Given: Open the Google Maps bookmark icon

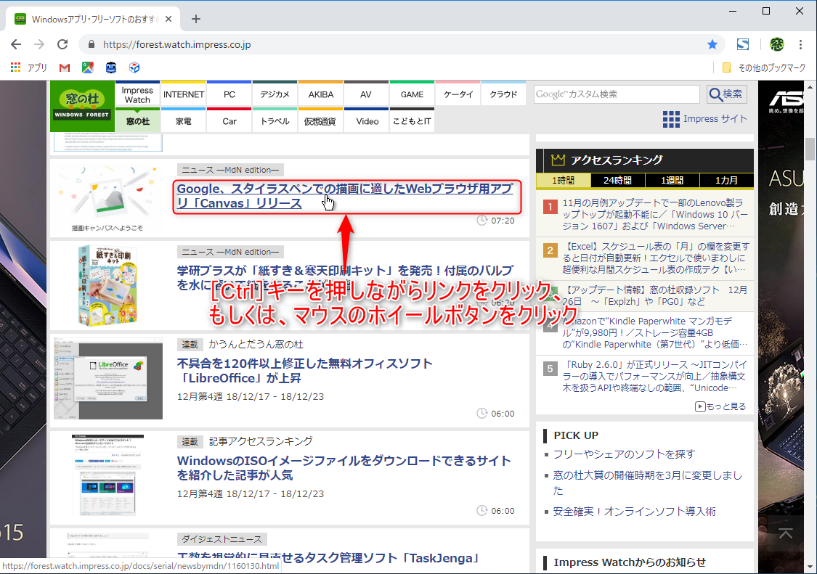Looking at the screenshot, I should point(89,67).
